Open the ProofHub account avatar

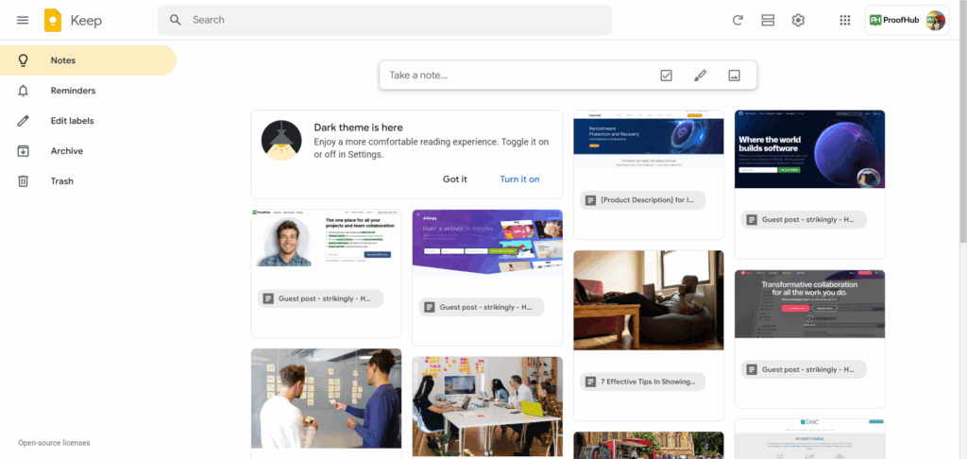tap(935, 21)
